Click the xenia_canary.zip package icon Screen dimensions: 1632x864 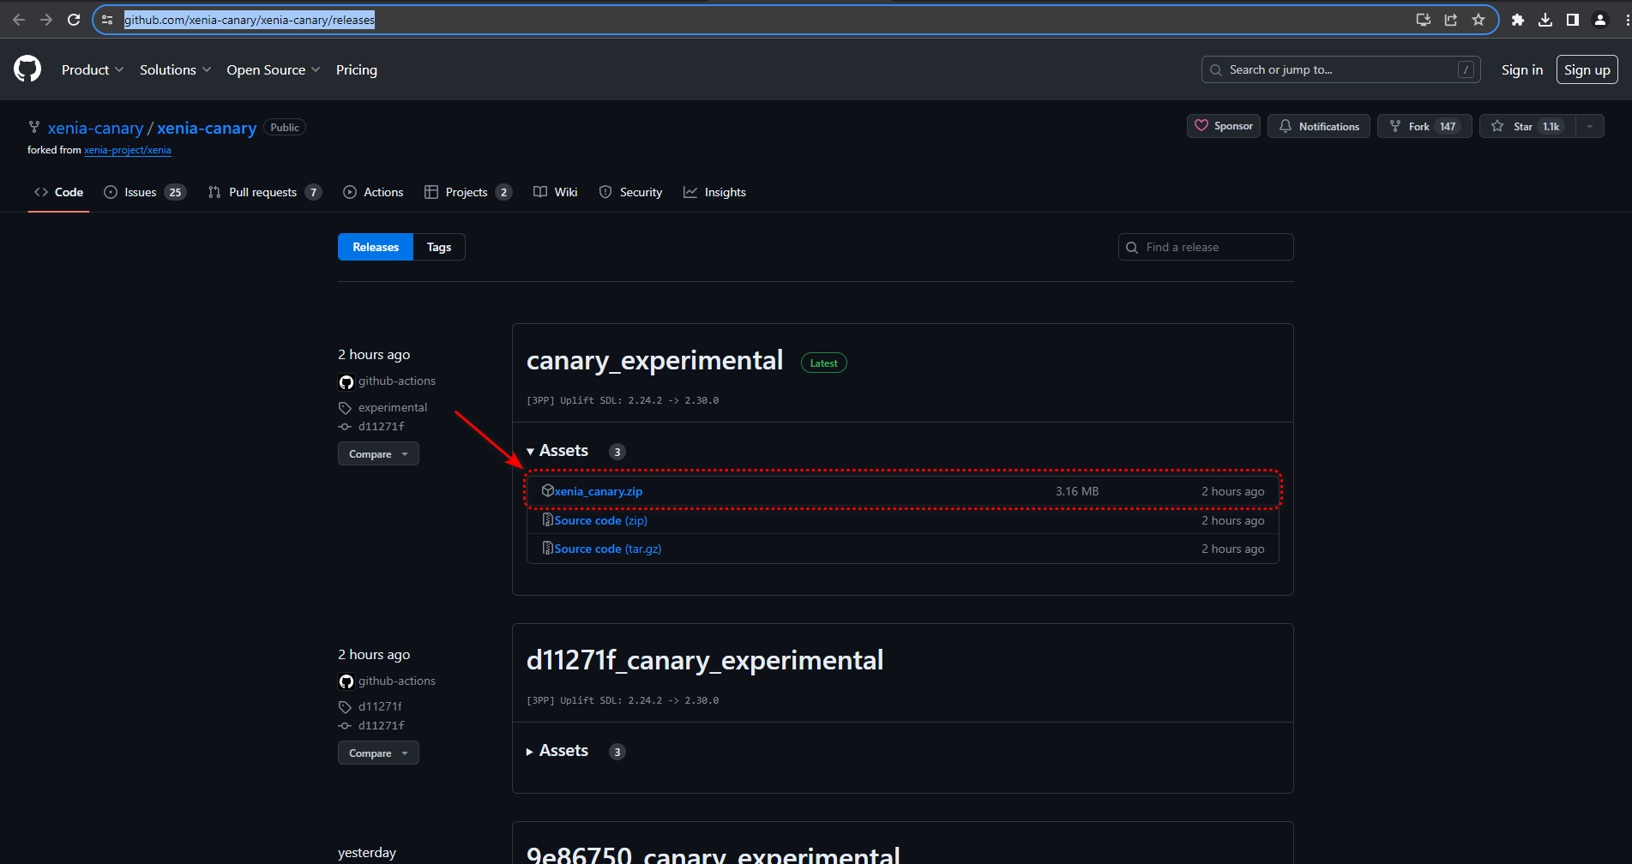(x=547, y=490)
